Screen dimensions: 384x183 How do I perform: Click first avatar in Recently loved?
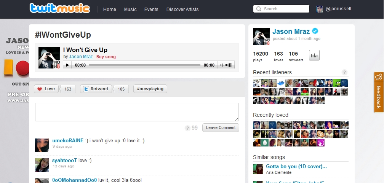pyautogui.click(x=257, y=125)
